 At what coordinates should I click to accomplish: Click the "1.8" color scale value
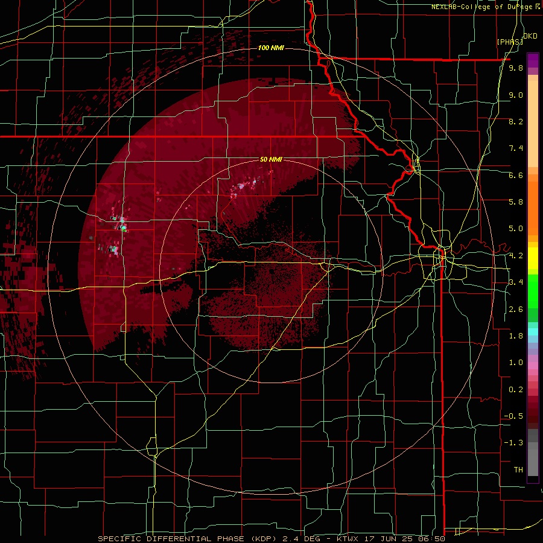point(516,336)
